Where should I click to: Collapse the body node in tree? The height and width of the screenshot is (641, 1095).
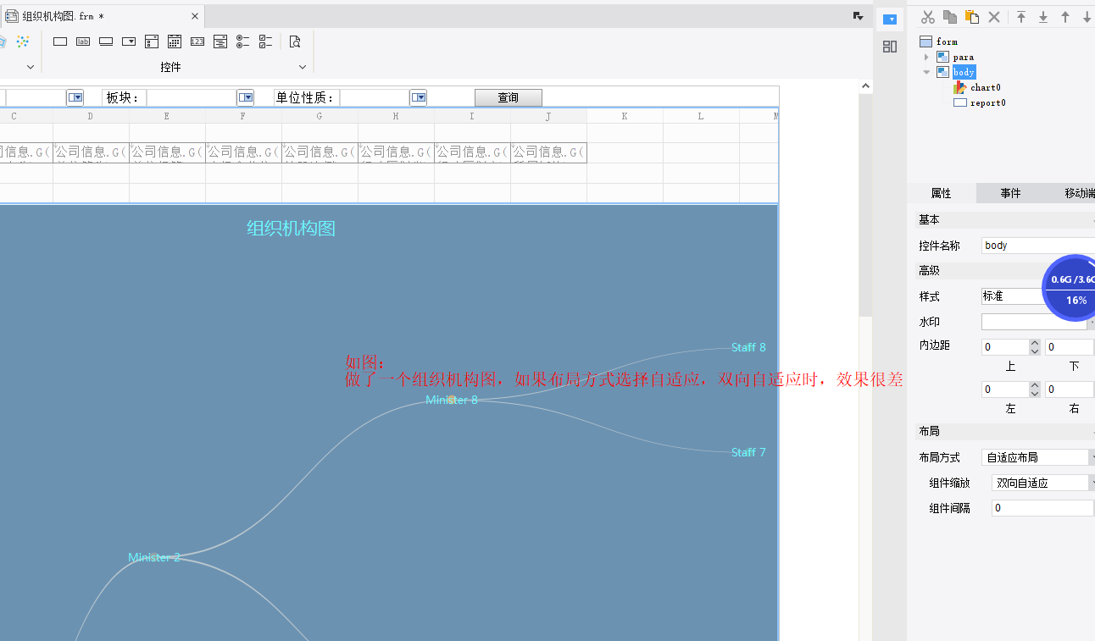[926, 73]
